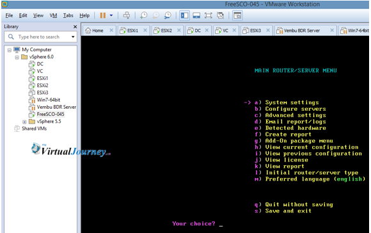Close the VC tab

pos(234,30)
